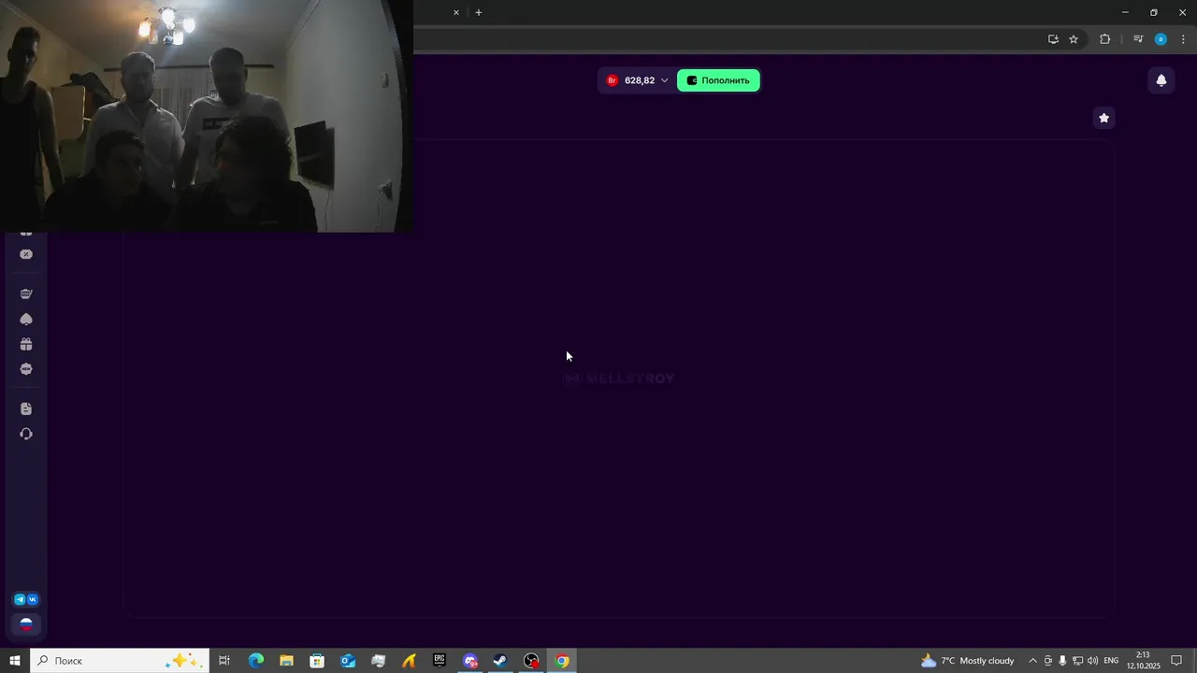Image resolution: width=1197 pixels, height=673 pixels.
Task: Open Outlook from taskbar
Action: [x=348, y=661]
